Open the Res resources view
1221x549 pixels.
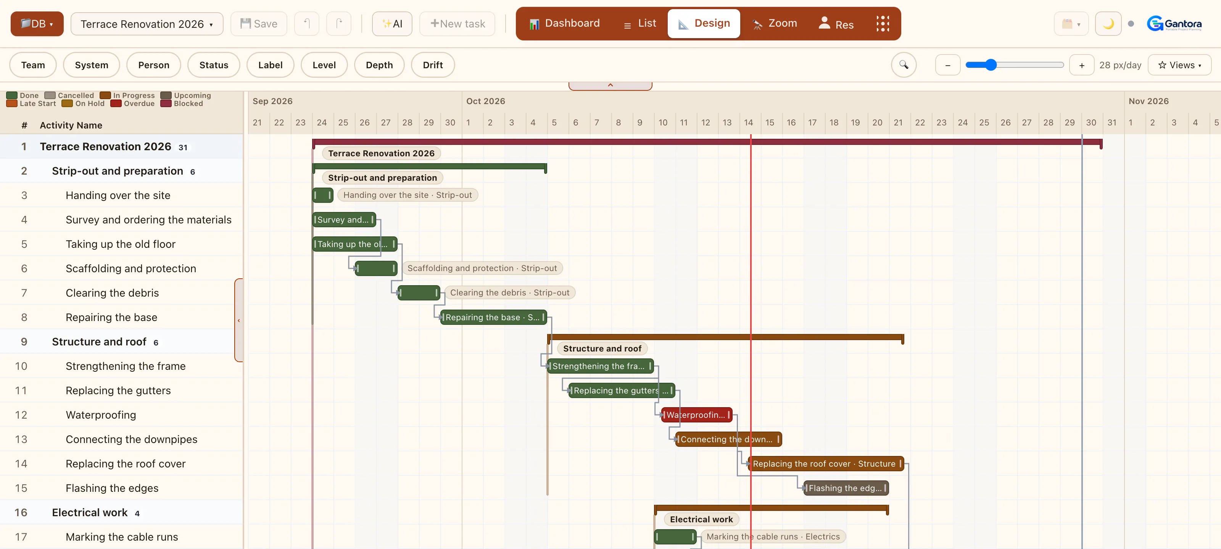click(x=836, y=23)
